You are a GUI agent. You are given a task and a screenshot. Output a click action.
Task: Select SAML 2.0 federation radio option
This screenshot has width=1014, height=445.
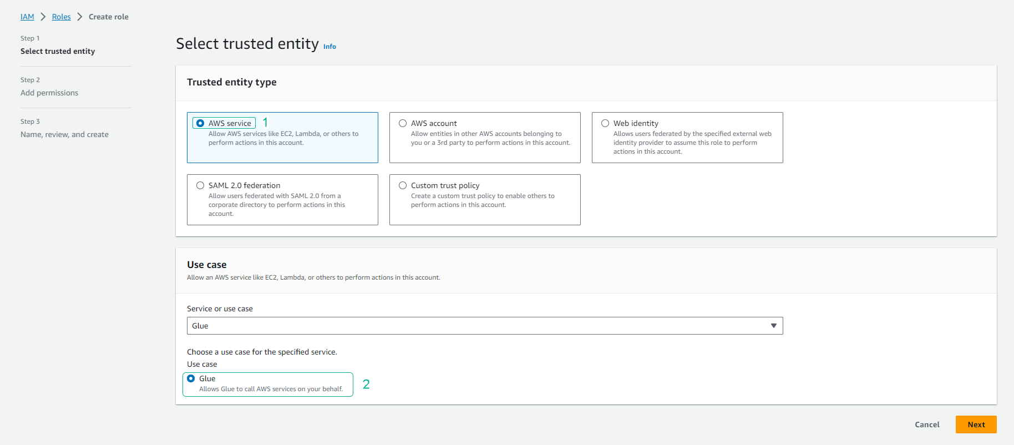[200, 185]
